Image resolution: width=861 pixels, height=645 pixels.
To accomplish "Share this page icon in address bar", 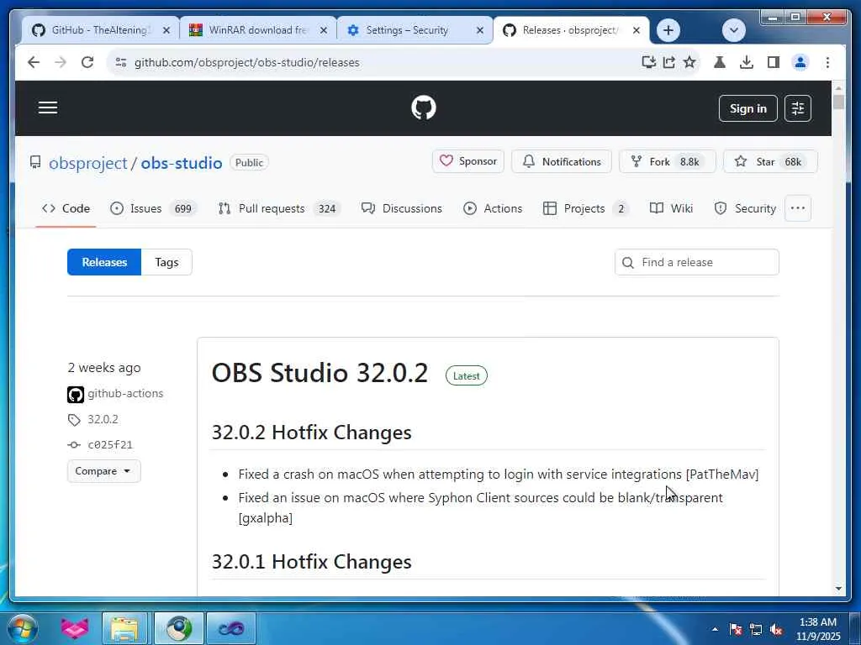I will pyautogui.click(x=668, y=62).
